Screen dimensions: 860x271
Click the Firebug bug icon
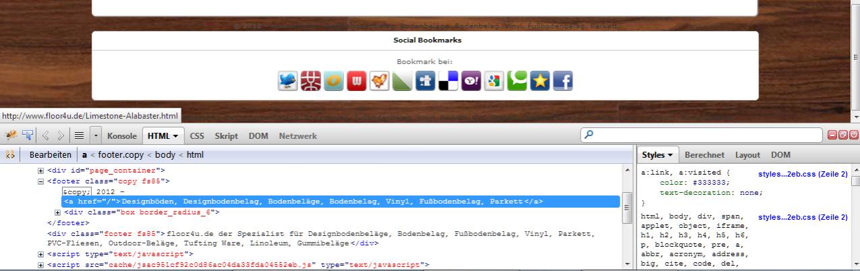[x=11, y=135]
